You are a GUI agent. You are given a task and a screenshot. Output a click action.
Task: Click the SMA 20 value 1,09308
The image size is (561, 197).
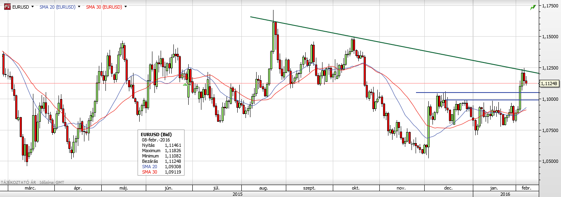173,167
